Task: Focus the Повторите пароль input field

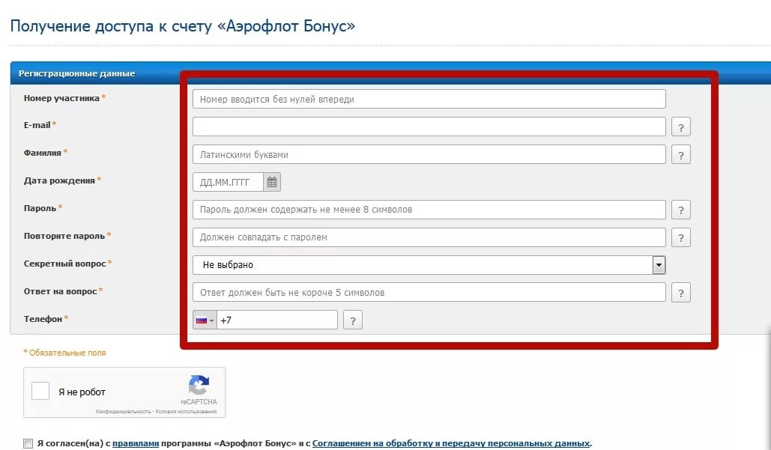Action: click(429, 237)
